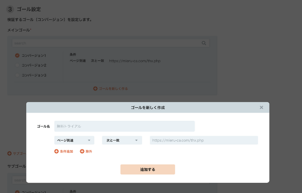The width and height of the screenshot is (302, 193).
Task: Click the plus icon beside サブゴール
Action: (9, 154)
